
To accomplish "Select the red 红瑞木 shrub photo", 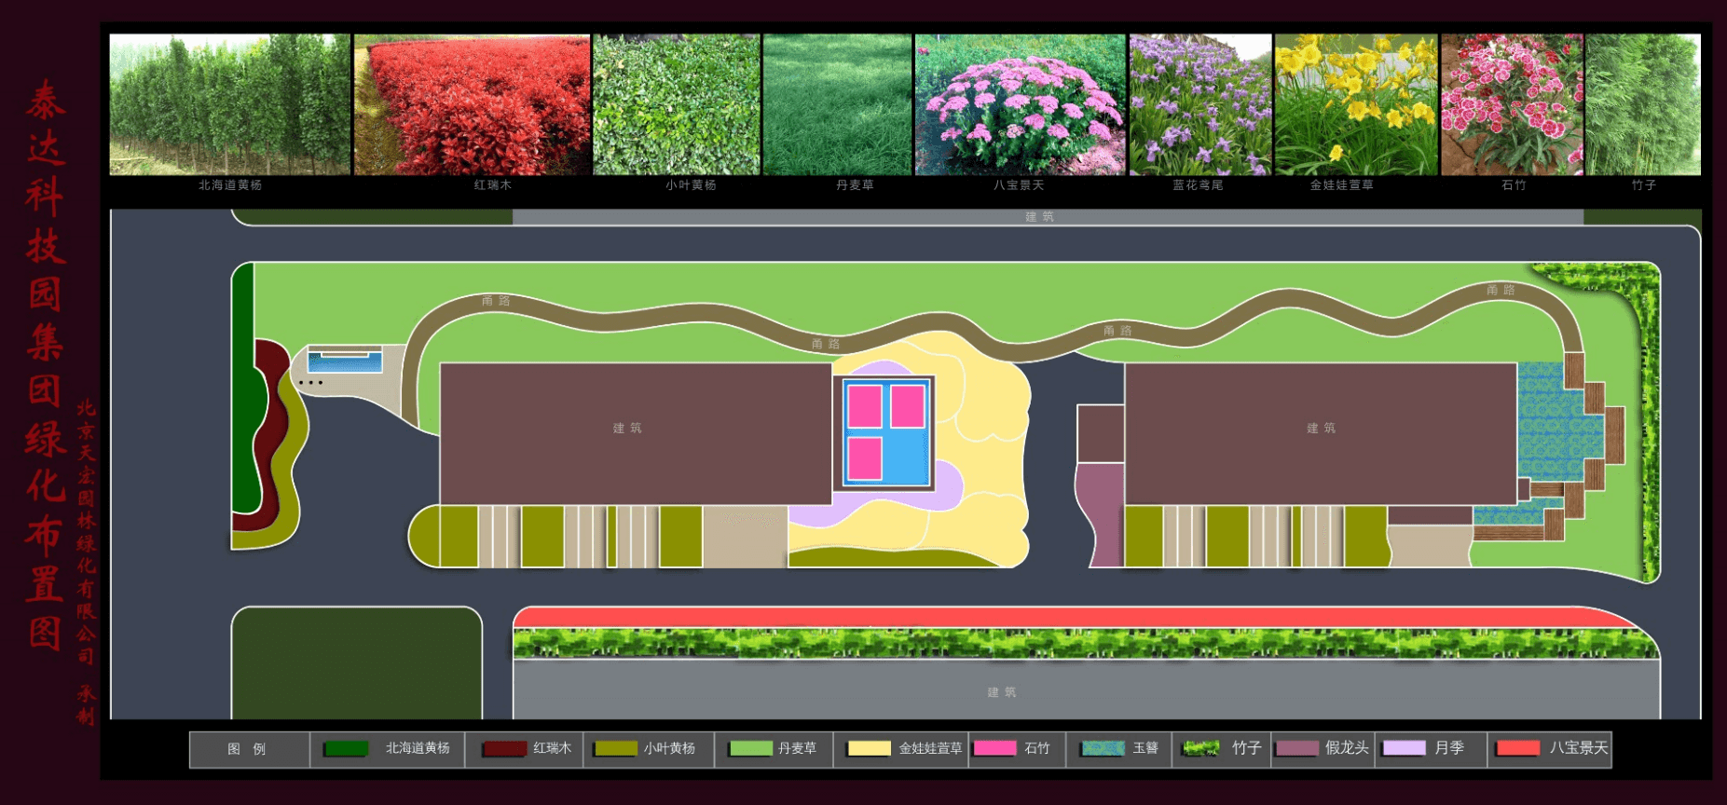I will tap(472, 104).
